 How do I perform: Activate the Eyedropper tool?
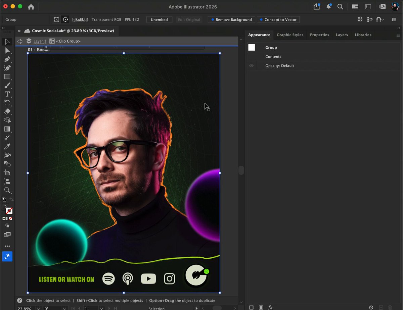tap(7, 146)
